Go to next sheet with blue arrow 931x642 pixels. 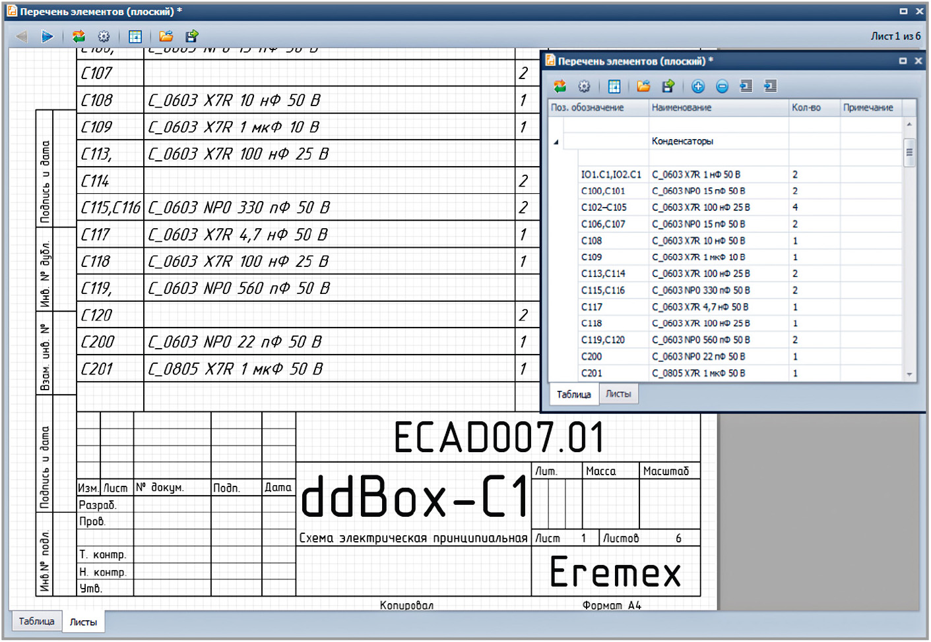[47, 36]
